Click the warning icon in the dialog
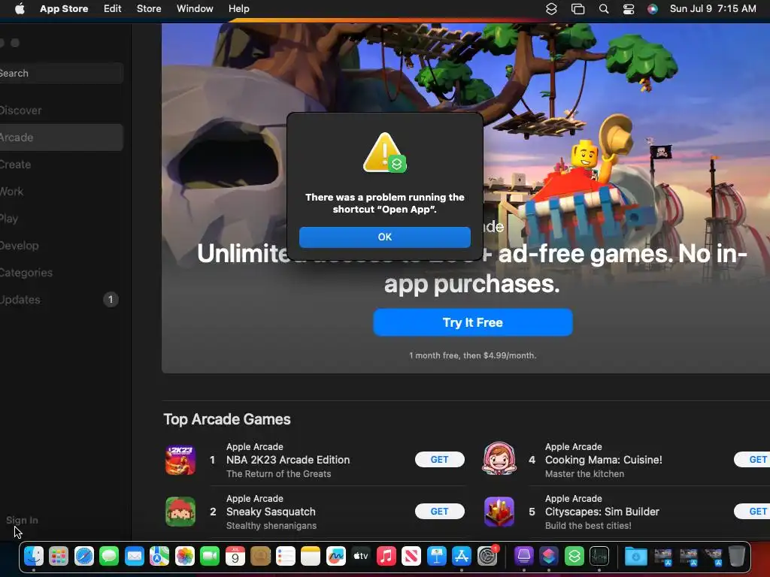Screen dimensions: 770x577 [x=384, y=153]
